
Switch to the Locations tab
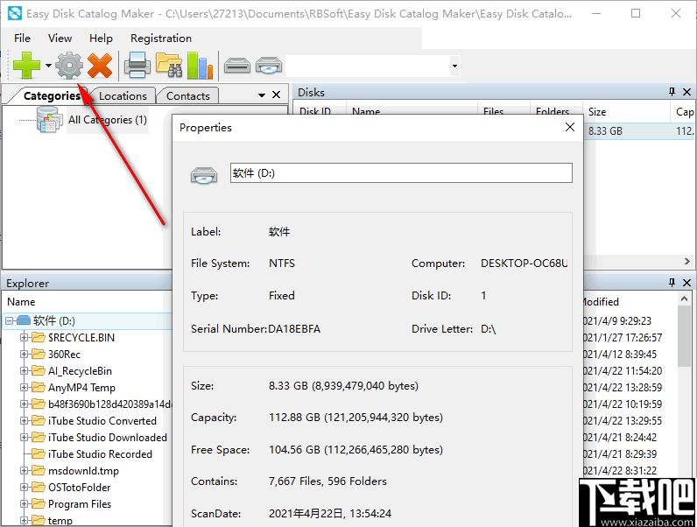point(123,95)
